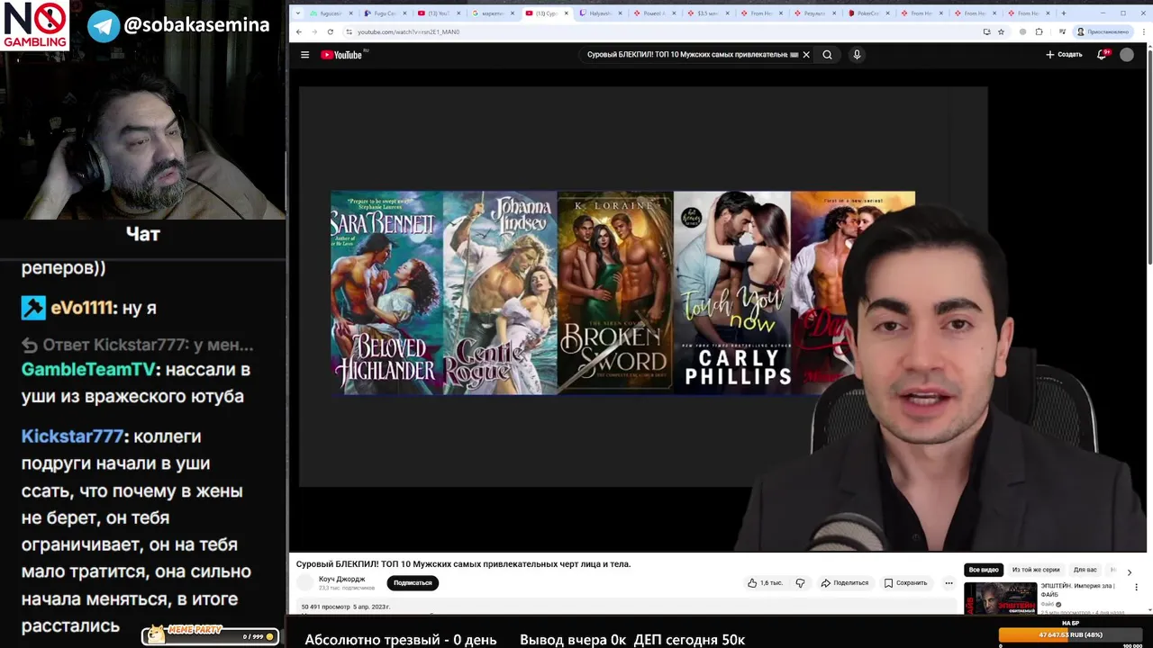
Task: Click eVo1111 username in chat
Action: click(x=83, y=308)
